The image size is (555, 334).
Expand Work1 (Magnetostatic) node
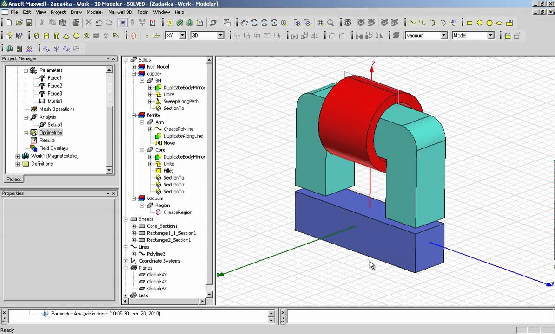[17, 156]
